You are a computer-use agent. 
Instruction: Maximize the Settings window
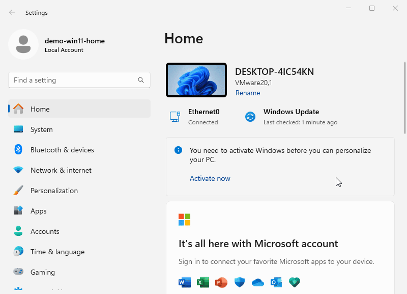(x=372, y=8)
